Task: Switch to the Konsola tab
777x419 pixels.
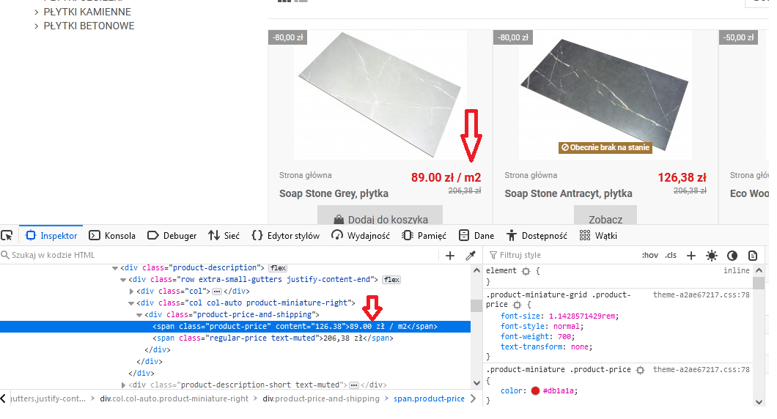Action: coord(112,236)
